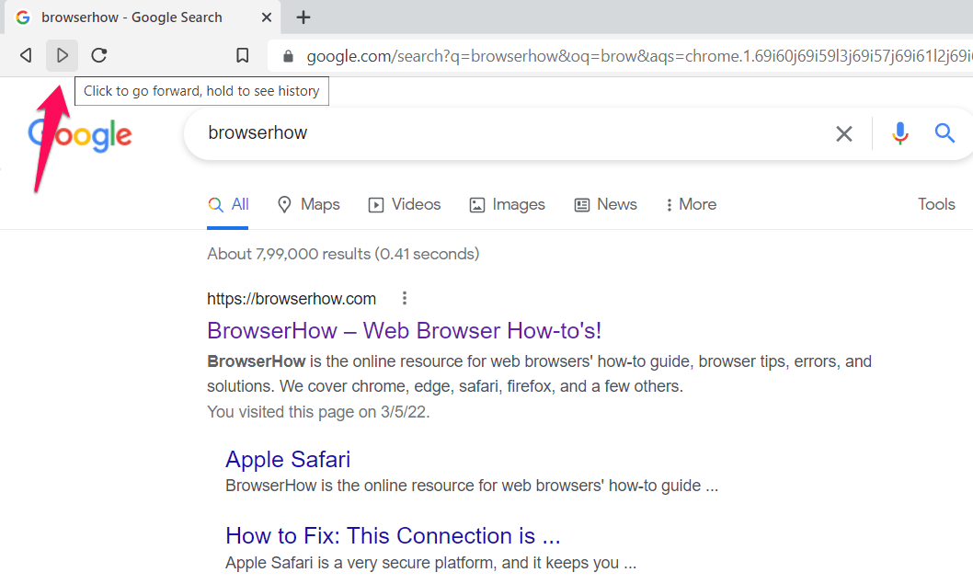Select the Videos search category
This screenshot has height=584, width=973.
(404, 204)
